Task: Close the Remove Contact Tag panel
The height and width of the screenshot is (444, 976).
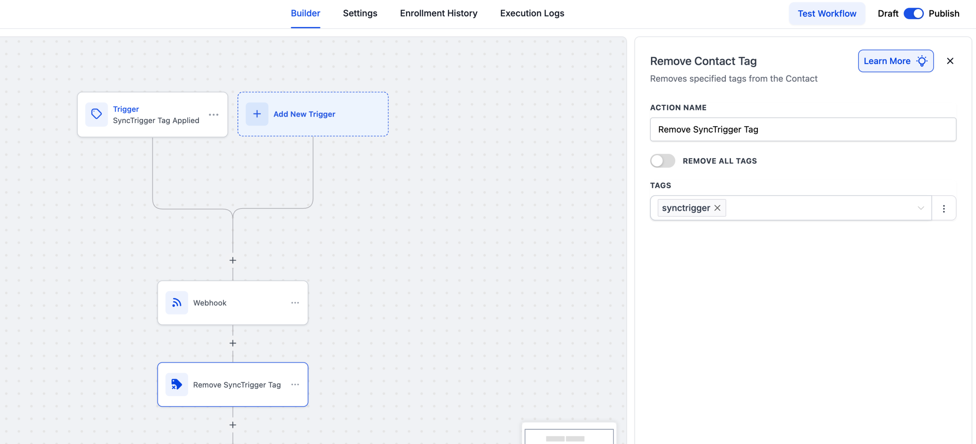Action: (950, 61)
